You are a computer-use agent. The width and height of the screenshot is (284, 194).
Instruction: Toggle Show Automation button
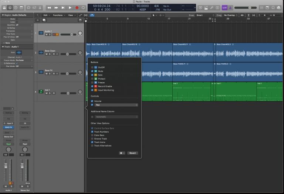[80, 15]
